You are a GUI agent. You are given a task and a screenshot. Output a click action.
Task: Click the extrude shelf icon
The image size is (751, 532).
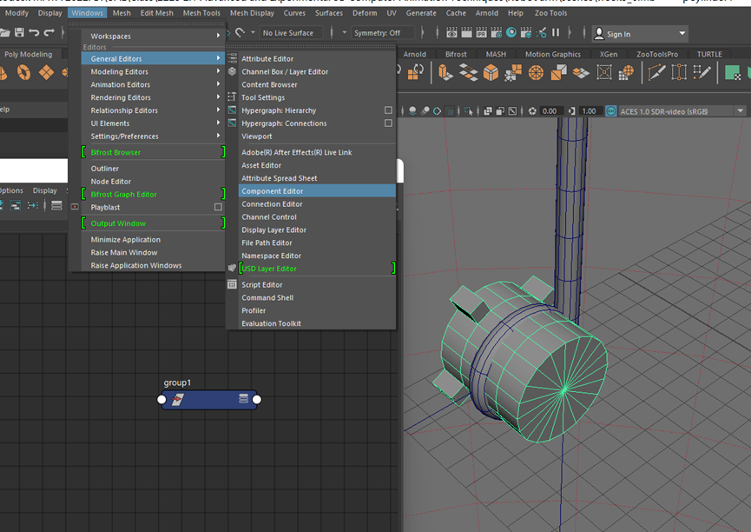tap(445, 72)
